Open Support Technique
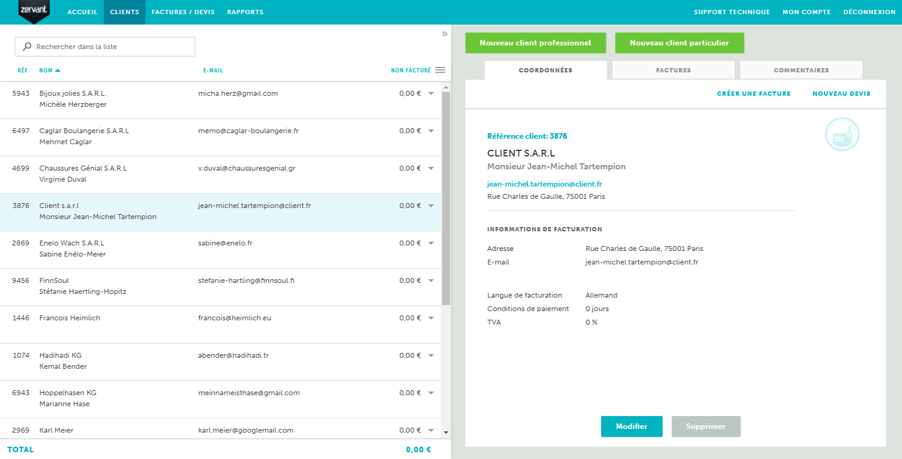Viewport: 902px width, 459px height. point(732,12)
